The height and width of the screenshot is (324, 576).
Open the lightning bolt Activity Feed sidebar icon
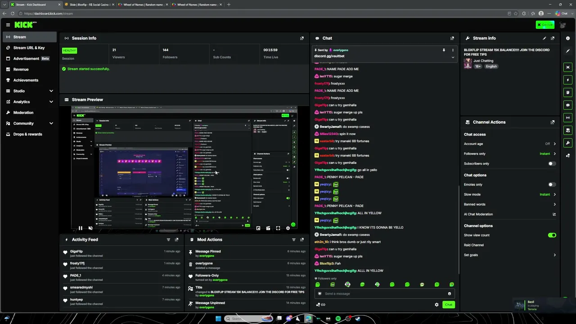click(568, 80)
